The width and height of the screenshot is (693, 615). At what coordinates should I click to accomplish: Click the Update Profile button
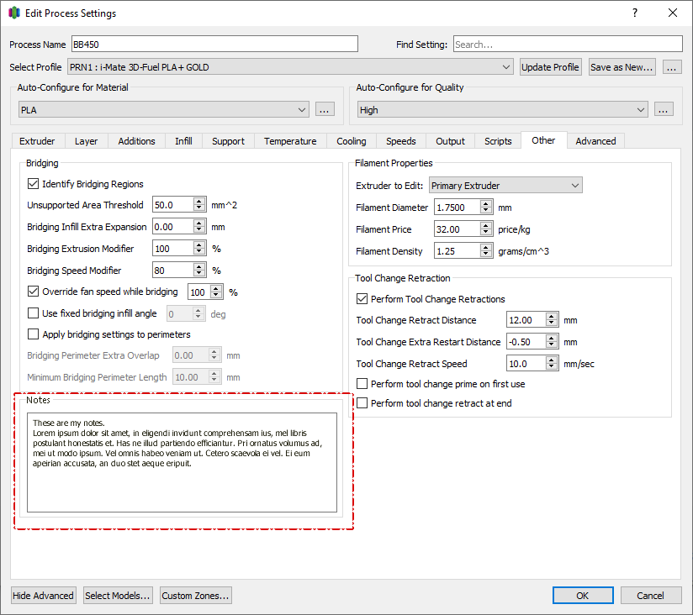(550, 67)
